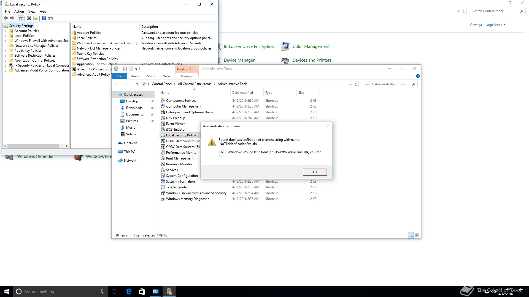Select Disk Cleanup shortcut icon
This screenshot has height=297, width=529.
[163, 118]
